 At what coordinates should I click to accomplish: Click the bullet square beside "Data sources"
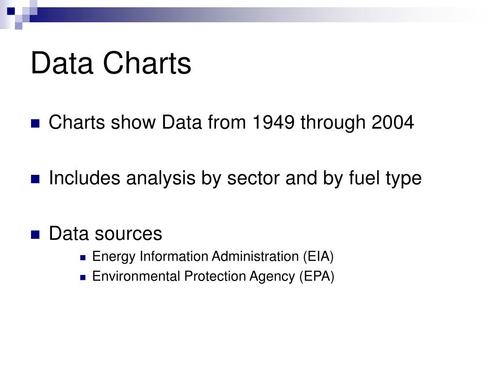click(x=35, y=235)
